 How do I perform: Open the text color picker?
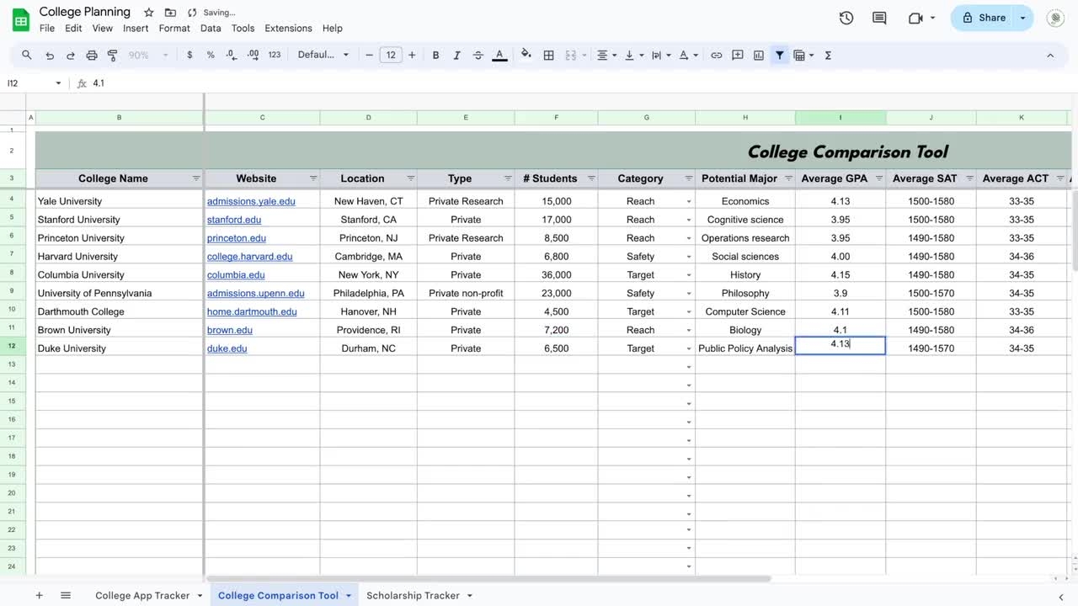(499, 55)
